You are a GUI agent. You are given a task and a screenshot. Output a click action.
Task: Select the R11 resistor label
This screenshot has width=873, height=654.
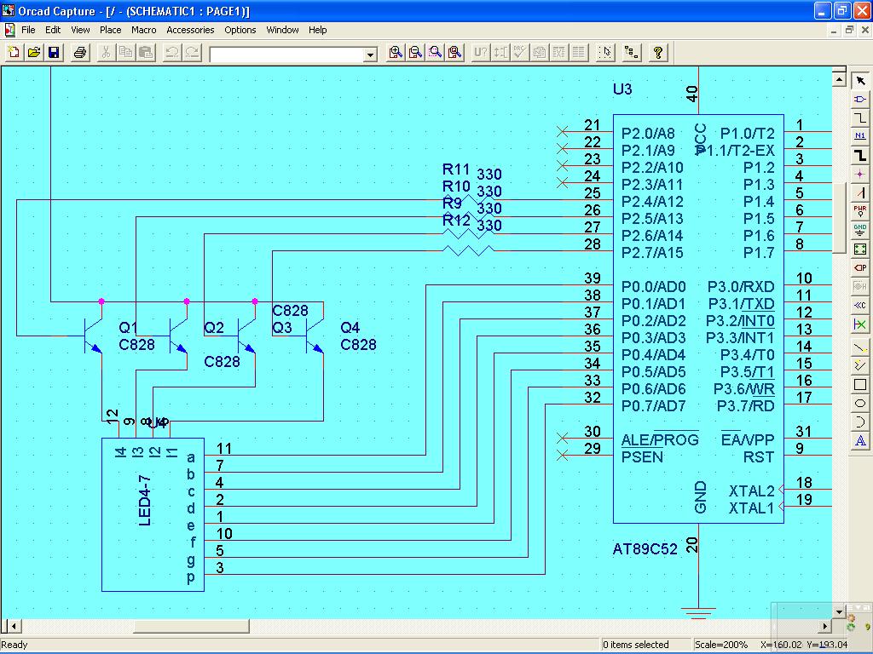[x=456, y=169]
